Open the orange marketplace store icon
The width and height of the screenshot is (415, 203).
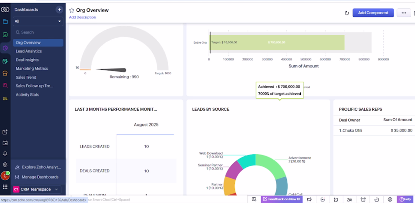5,73
